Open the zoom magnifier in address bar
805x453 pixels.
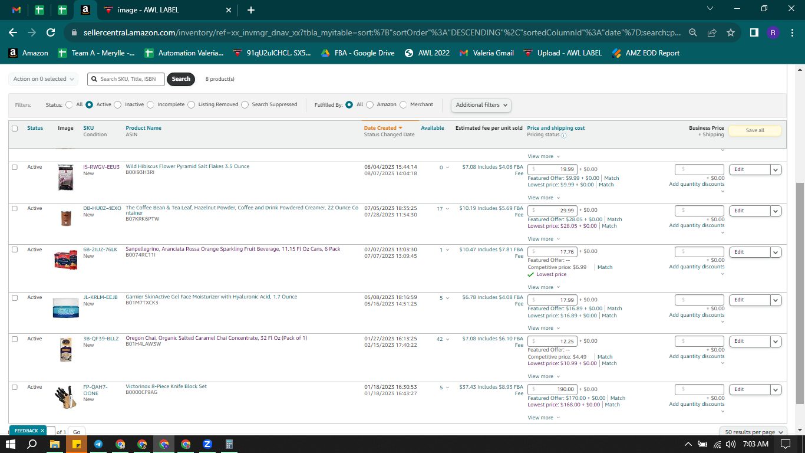point(694,33)
